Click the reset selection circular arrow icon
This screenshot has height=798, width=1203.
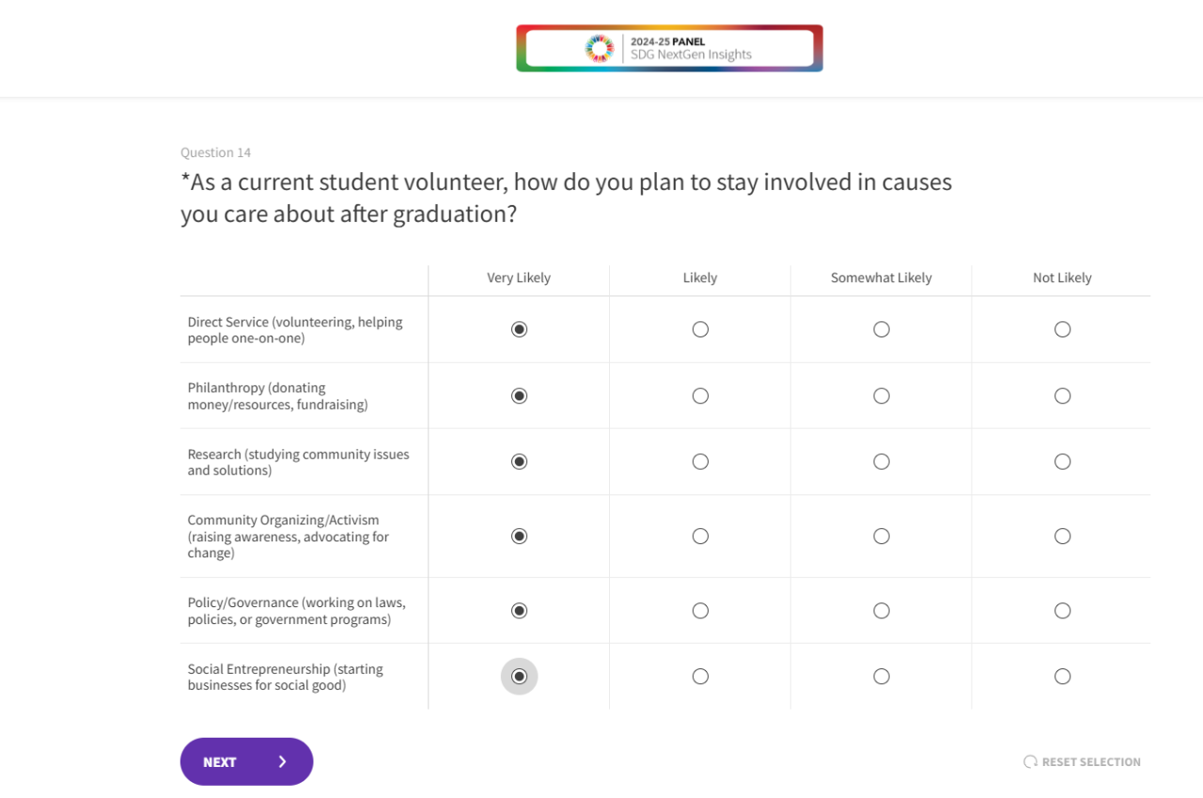pos(1030,762)
